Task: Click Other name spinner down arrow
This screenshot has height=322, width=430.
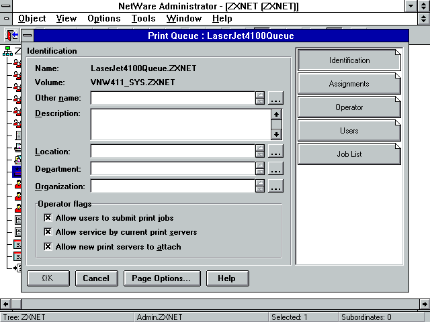Action: (x=260, y=101)
